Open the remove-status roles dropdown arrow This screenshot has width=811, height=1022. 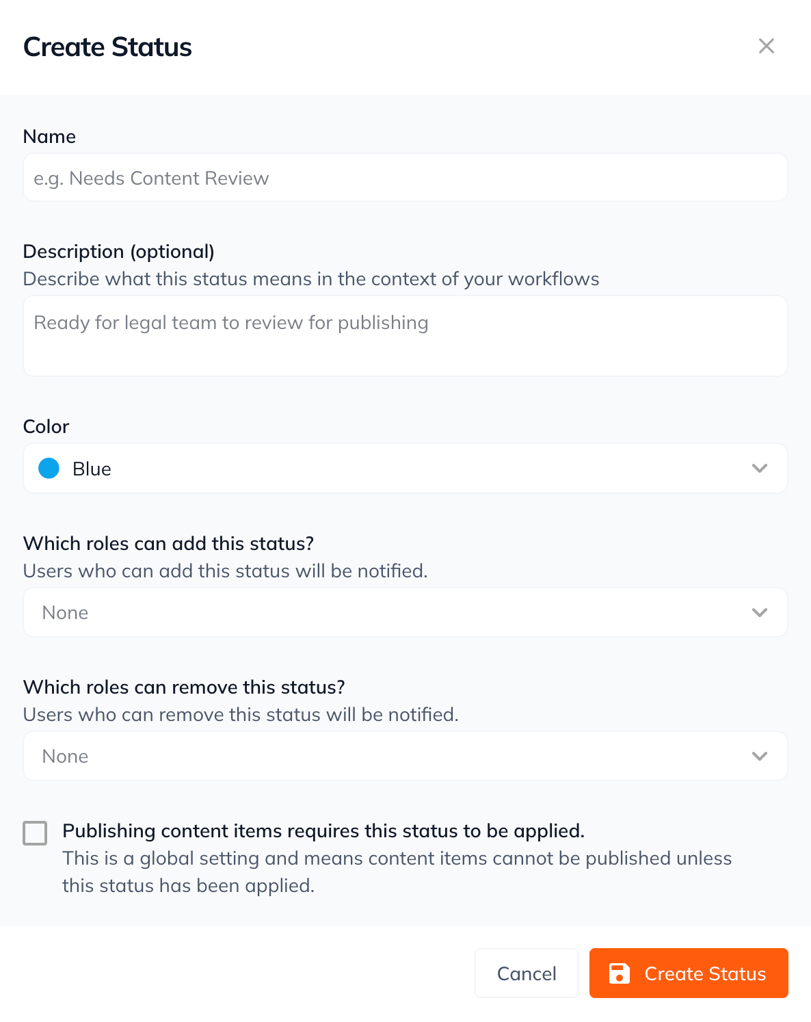(759, 756)
